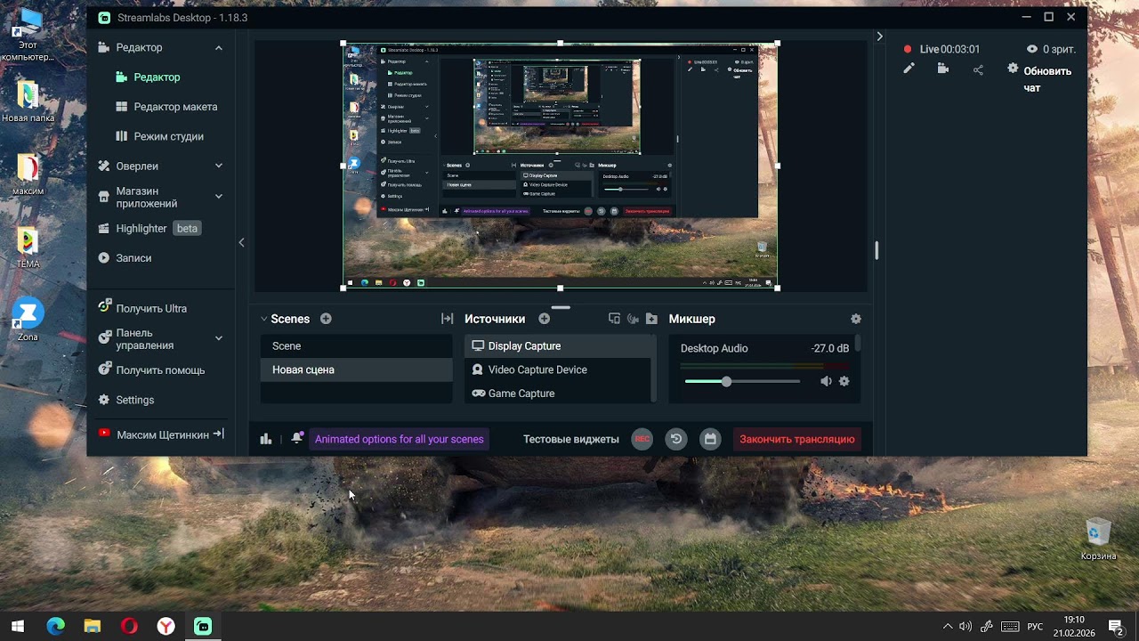The image size is (1139, 641).
Task: Toggle the replay buffer button
Action: (x=676, y=439)
